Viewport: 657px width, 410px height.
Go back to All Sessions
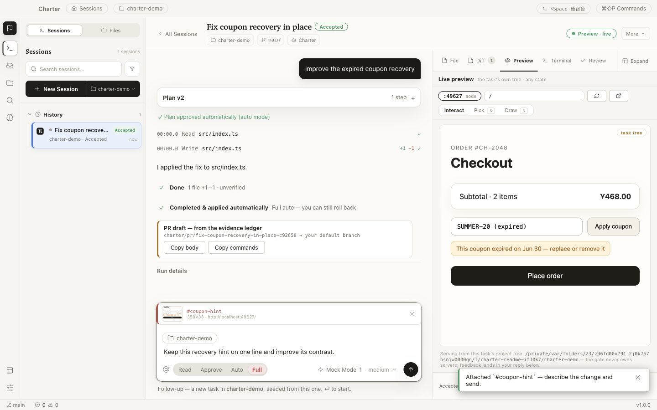[x=178, y=34]
